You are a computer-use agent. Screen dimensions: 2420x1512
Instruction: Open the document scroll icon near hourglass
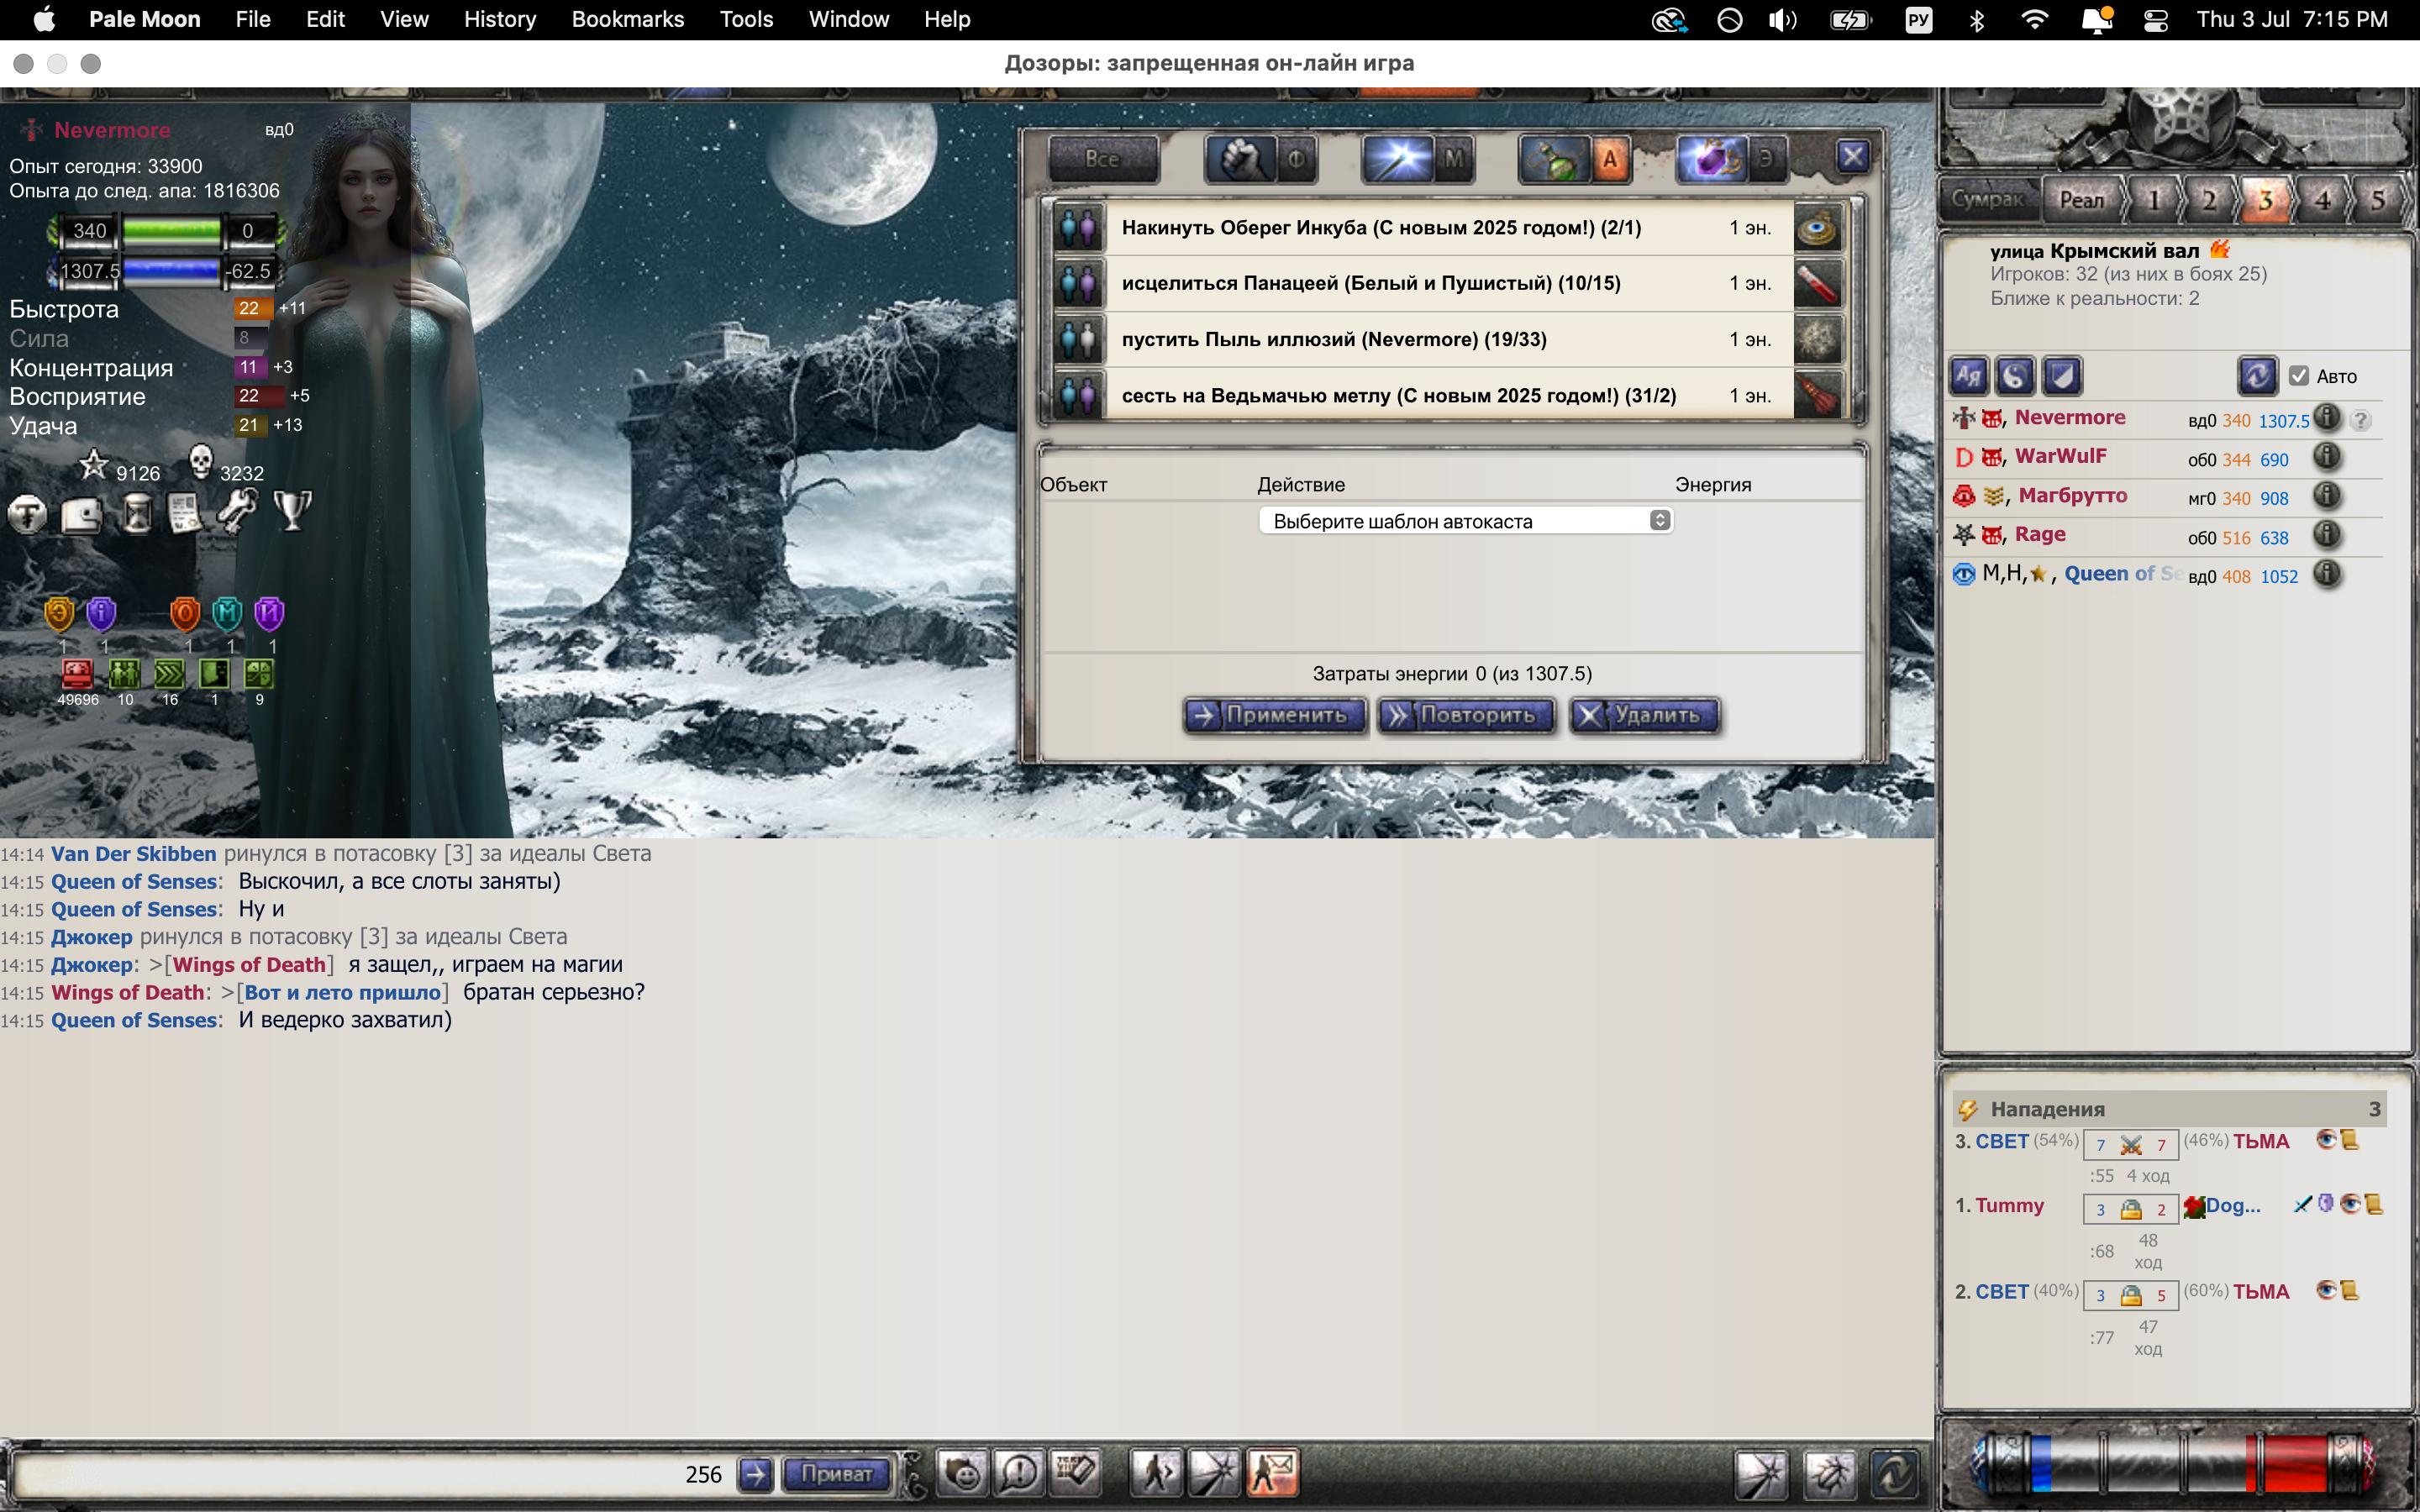[185, 514]
